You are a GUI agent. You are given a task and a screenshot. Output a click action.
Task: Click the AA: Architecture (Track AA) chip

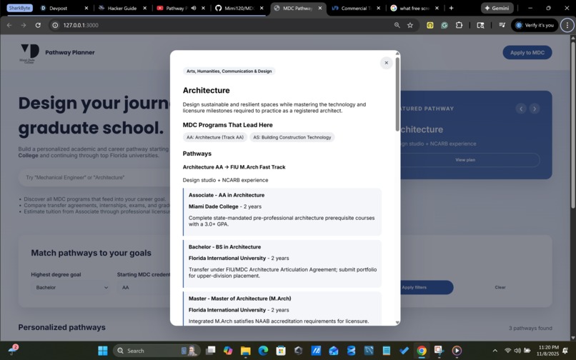pos(215,137)
